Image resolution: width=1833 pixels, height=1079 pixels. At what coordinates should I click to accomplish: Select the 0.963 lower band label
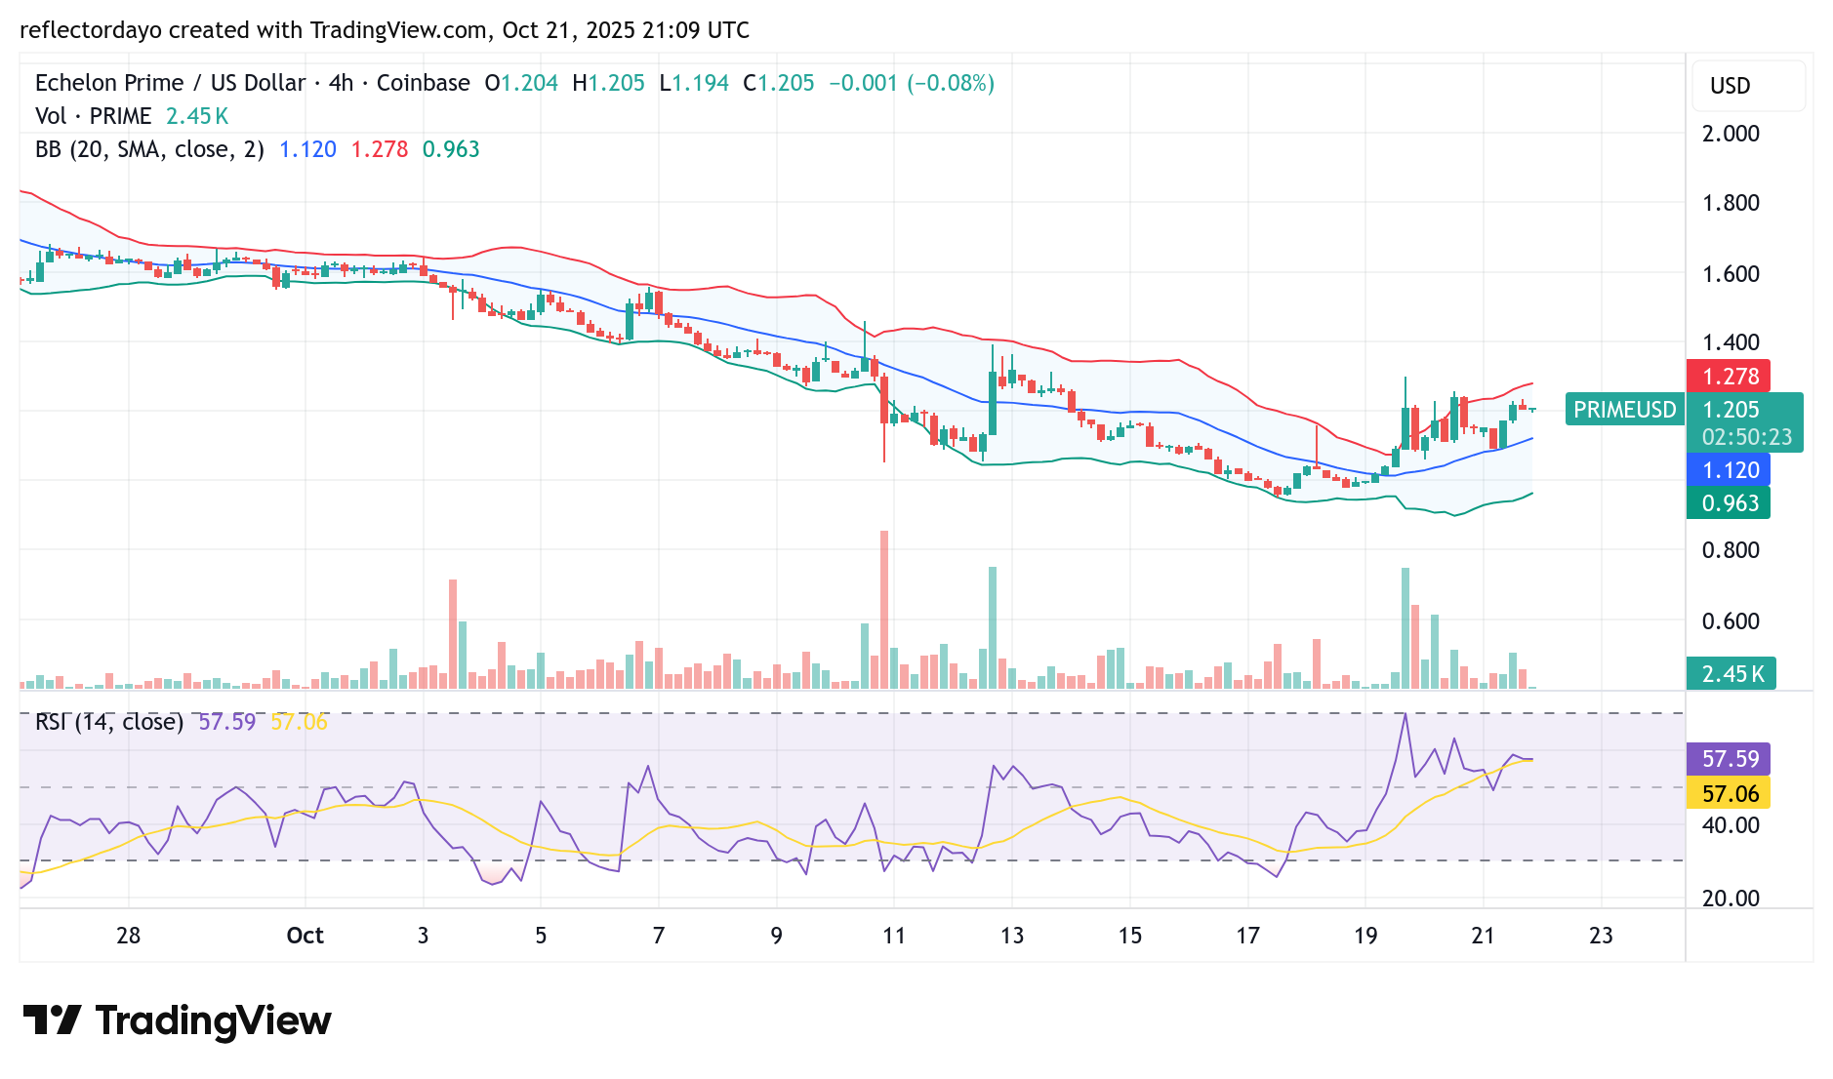point(1730,503)
